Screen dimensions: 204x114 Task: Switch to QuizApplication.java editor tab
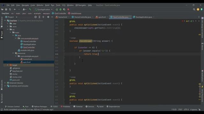click(144, 17)
